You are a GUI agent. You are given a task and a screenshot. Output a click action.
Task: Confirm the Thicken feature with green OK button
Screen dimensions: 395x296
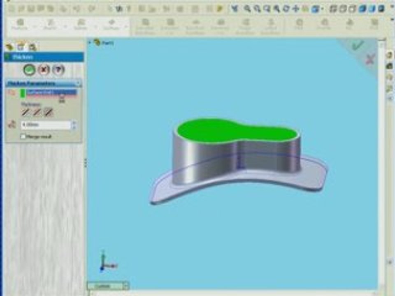click(29, 70)
